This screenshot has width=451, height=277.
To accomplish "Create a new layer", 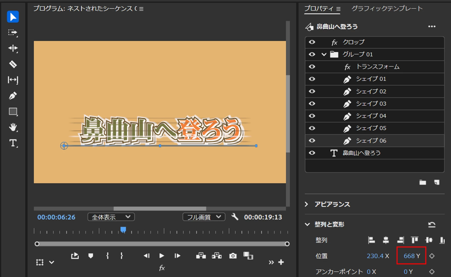I will (x=437, y=182).
